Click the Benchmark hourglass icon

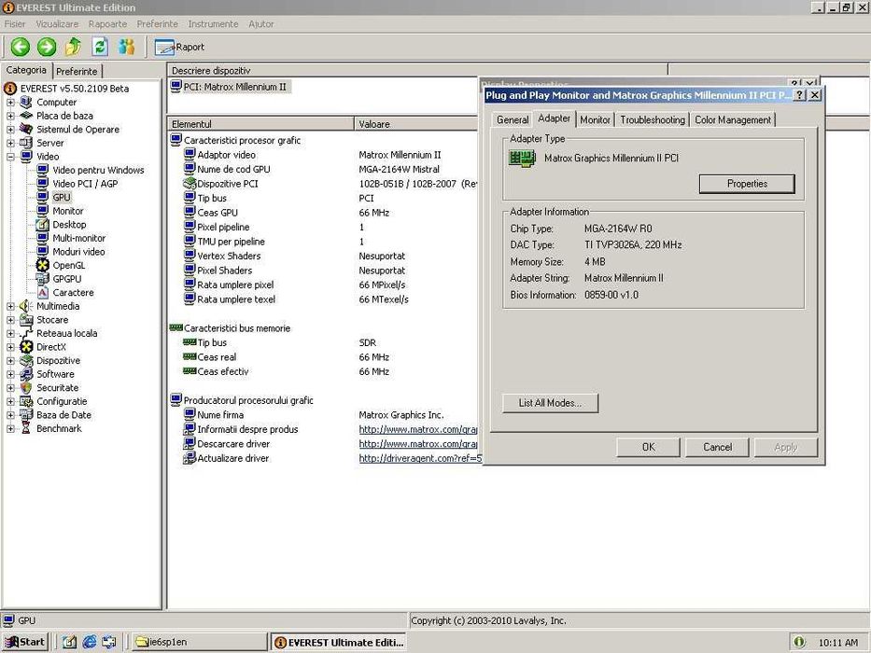coord(26,429)
